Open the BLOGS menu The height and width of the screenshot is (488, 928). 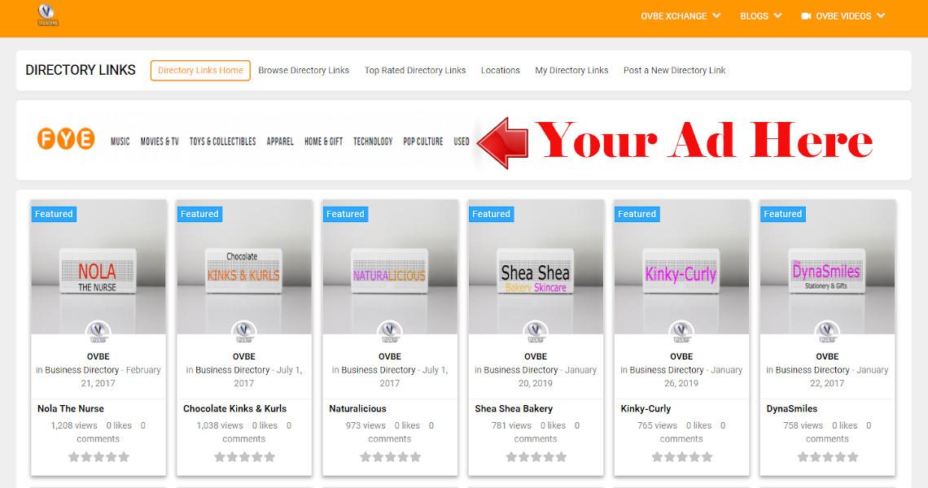pyautogui.click(x=754, y=16)
